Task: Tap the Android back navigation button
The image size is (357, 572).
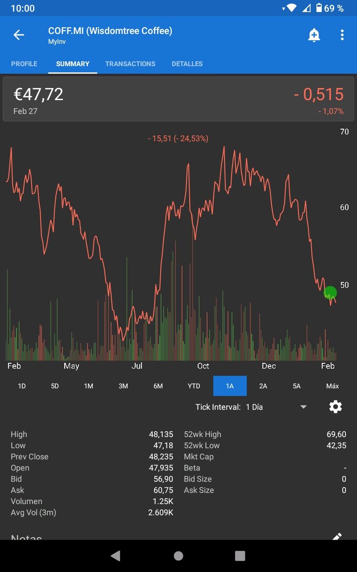Action: pos(116,556)
